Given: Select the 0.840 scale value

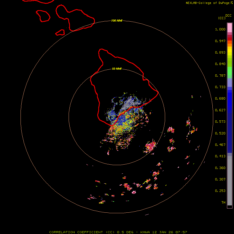Looking at the screenshot, I should 220,64.
